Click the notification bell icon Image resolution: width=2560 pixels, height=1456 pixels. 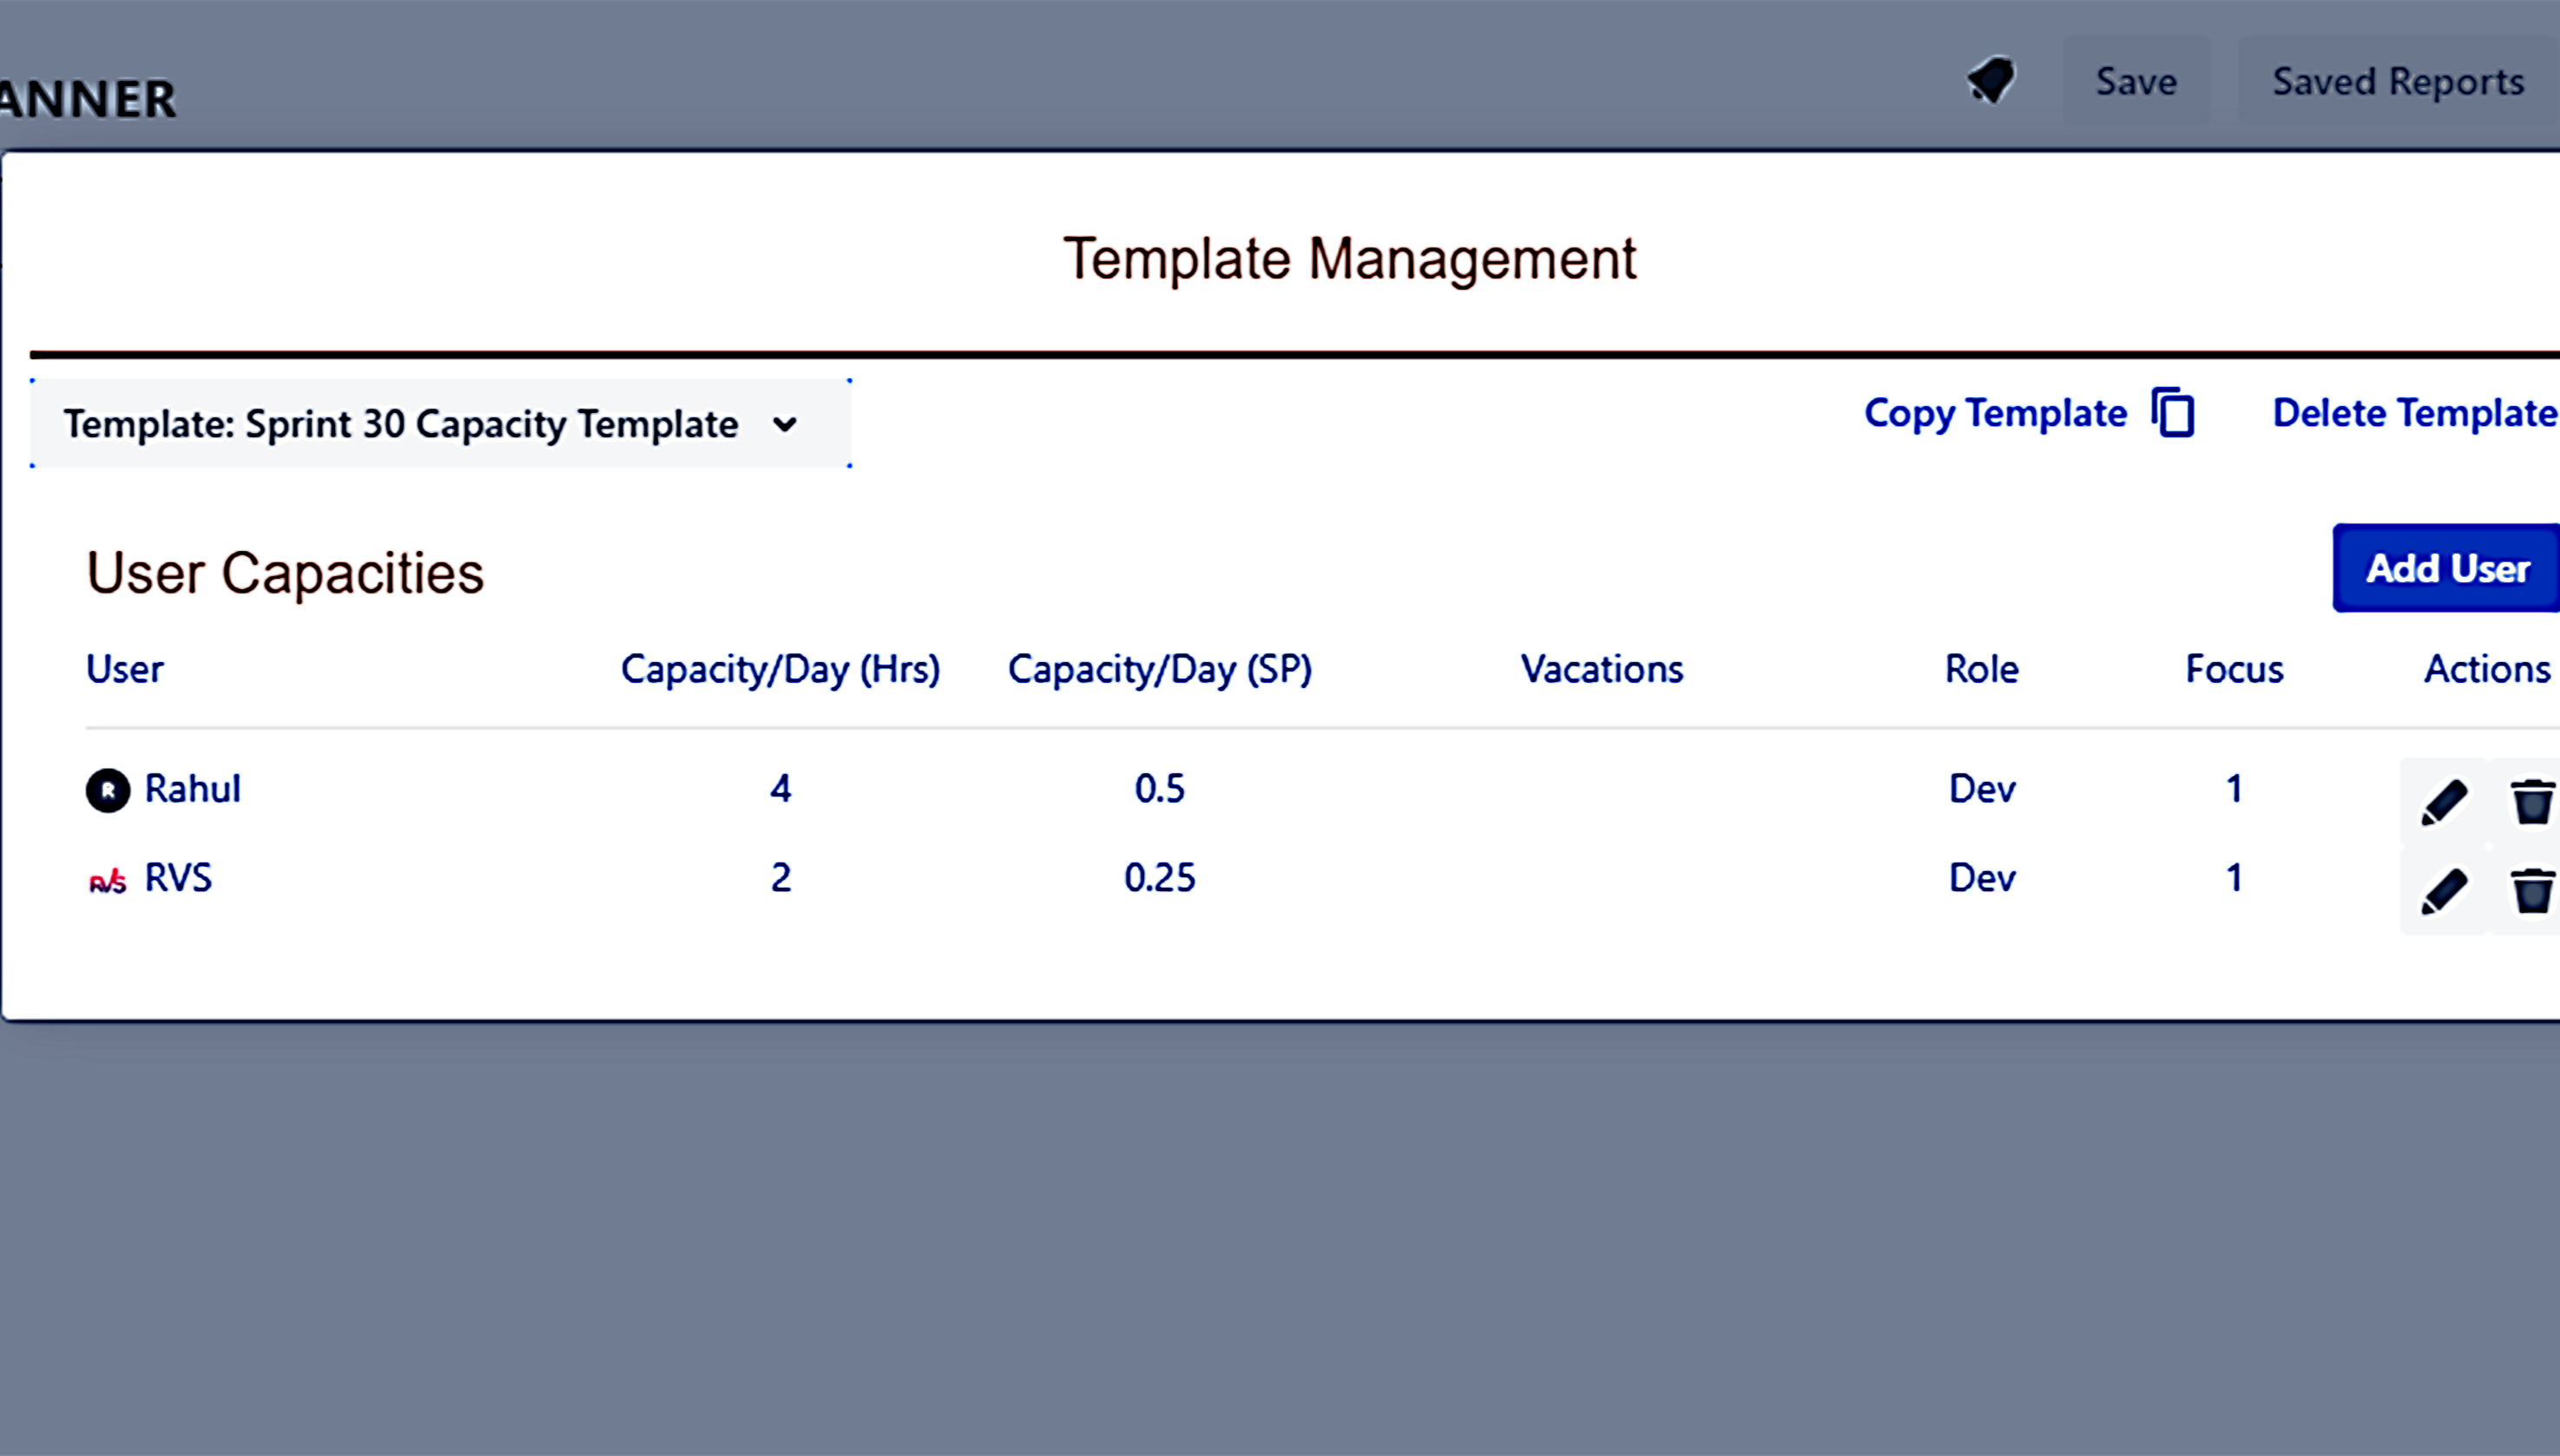pyautogui.click(x=1991, y=81)
